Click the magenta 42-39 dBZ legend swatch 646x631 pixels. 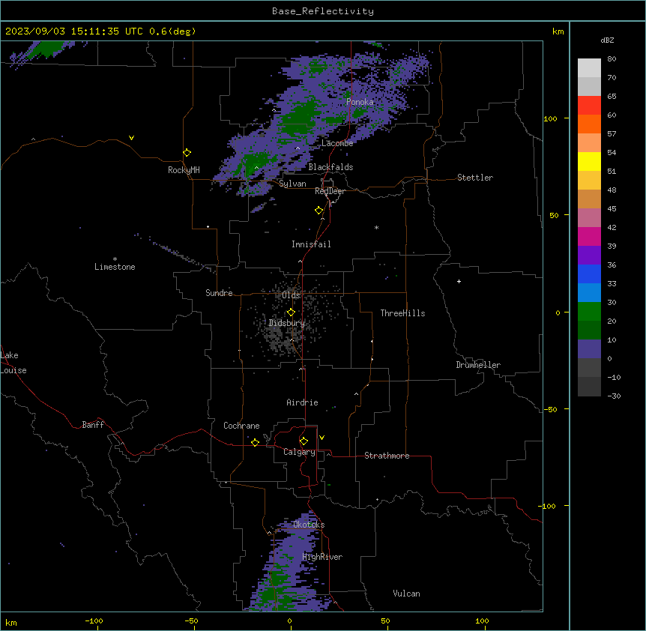pyautogui.click(x=589, y=236)
